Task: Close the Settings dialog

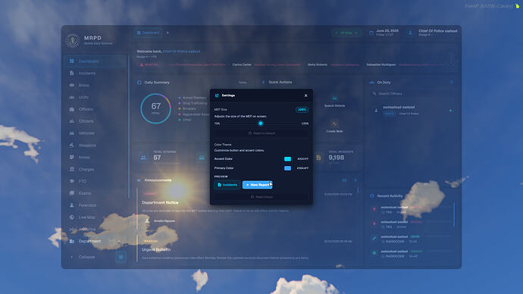Action: pos(306,95)
